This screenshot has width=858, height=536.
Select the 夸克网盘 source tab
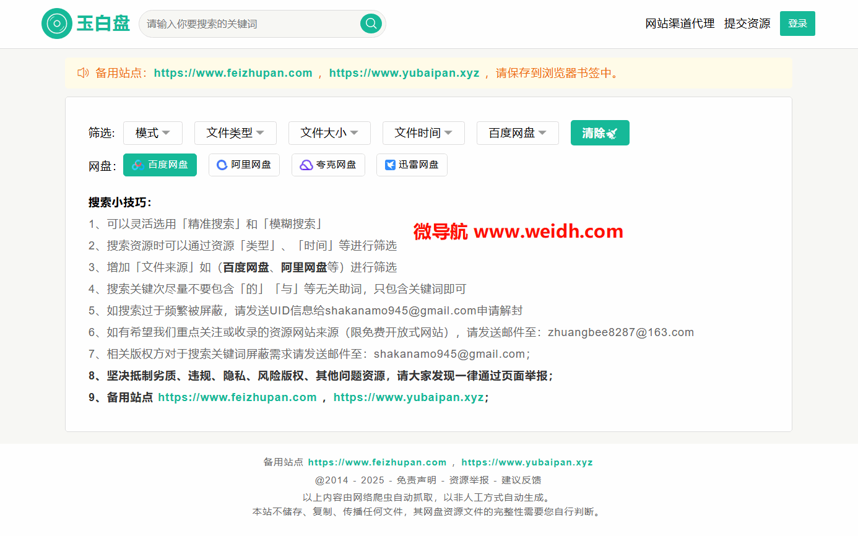328,165
